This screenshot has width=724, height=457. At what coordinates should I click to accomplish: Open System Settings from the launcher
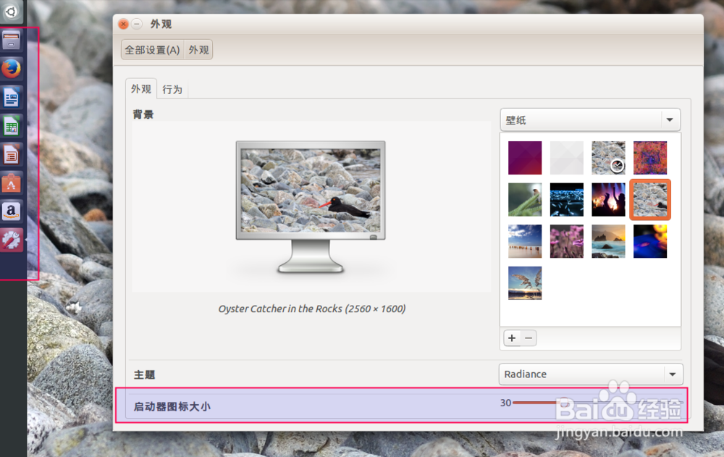[10, 240]
